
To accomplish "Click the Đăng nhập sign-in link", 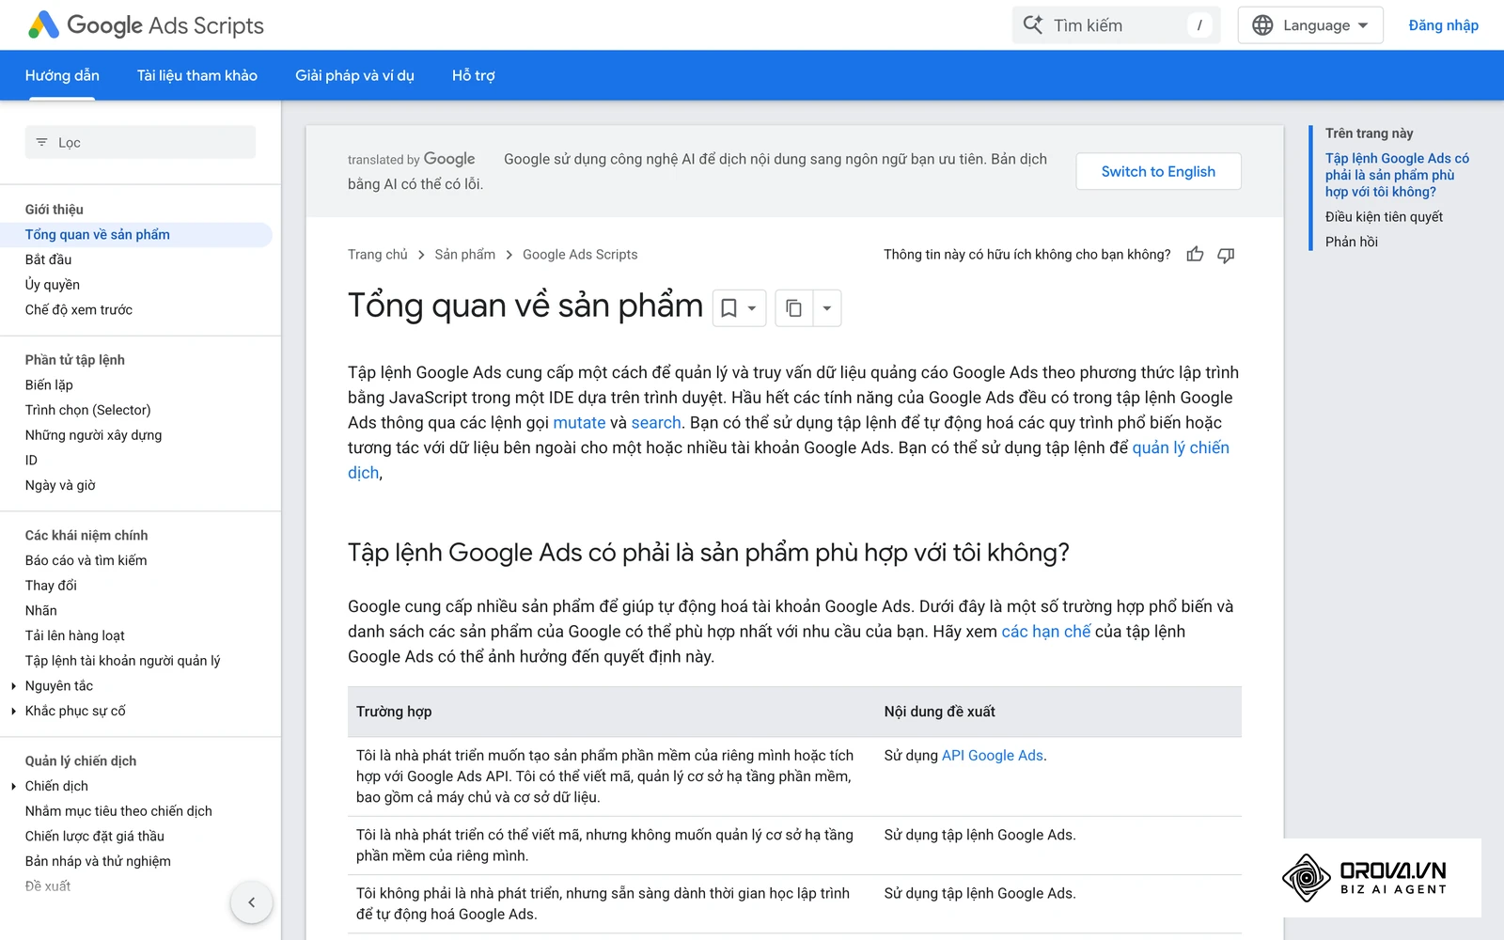I will tap(1443, 25).
